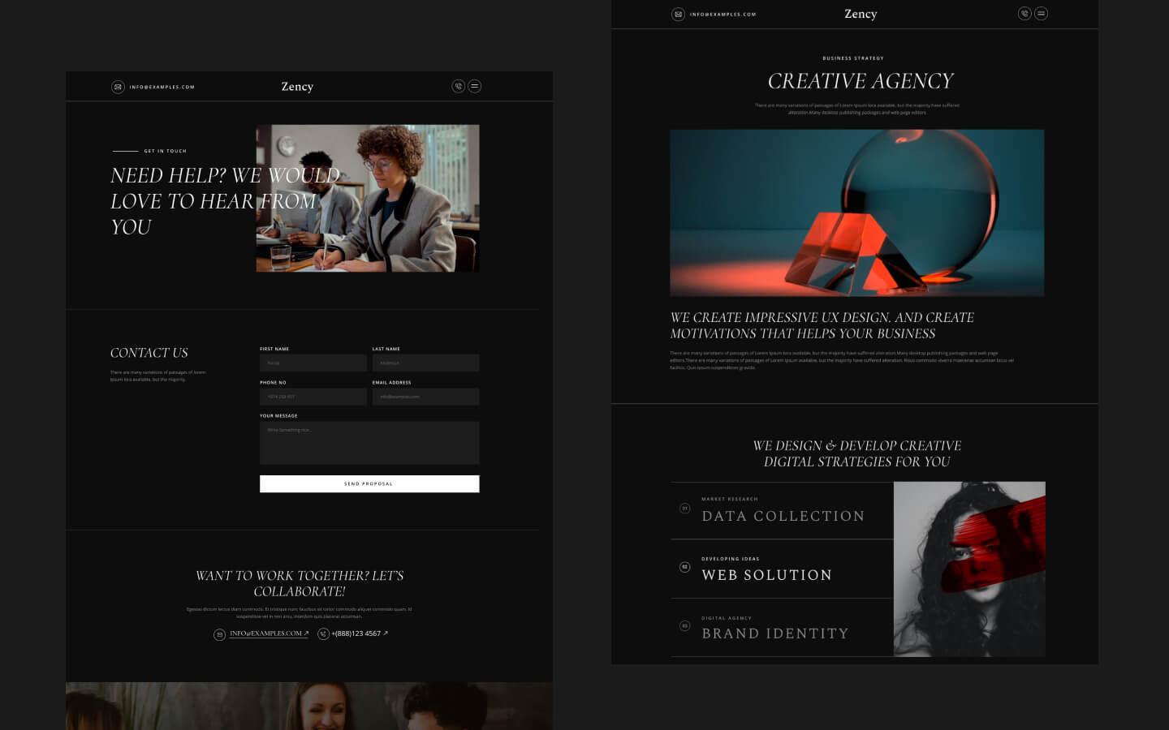
Task: Click the Your Message text area
Action: [369, 443]
